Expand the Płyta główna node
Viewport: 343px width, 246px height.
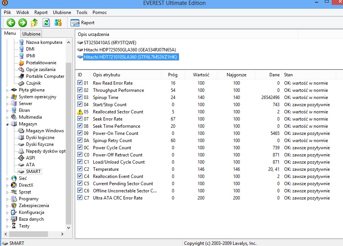(x=7, y=90)
